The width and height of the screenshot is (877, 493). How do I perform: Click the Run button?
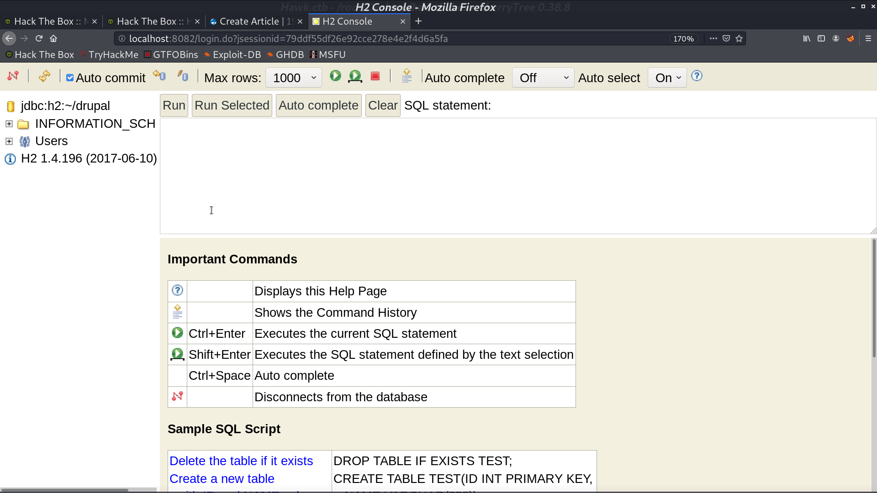[x=174, y=105]
